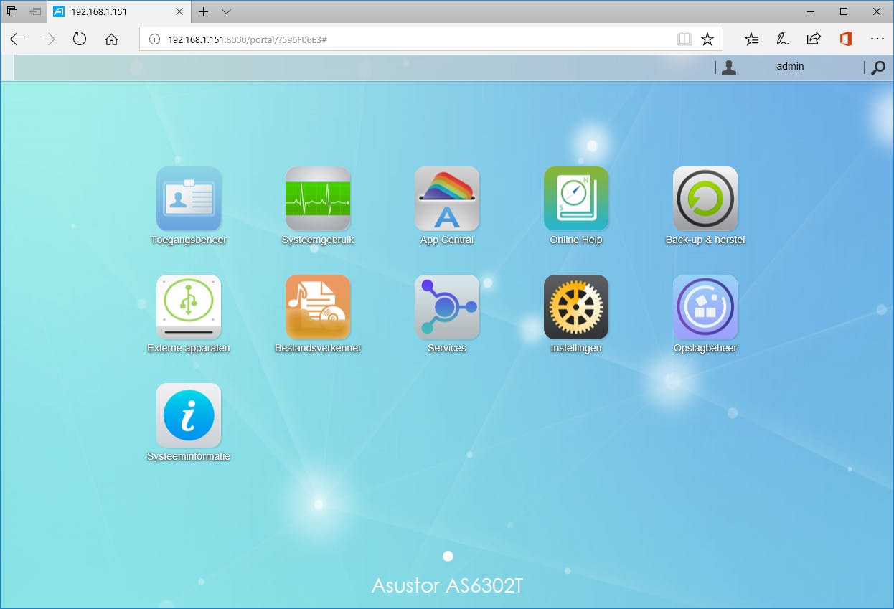Open Toegangsbeheer access control app
Viewport: 894px width, 609px height.
[x=189, y=199]
